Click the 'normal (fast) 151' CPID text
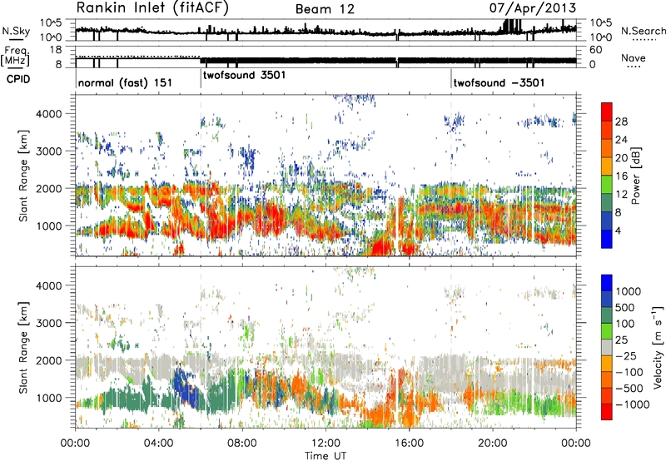 [x=125, y=82]
